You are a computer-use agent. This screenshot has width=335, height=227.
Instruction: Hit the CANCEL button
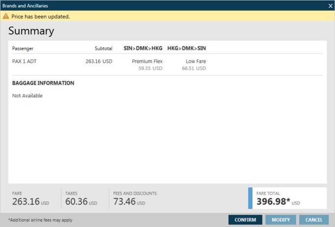coord(314,220)
